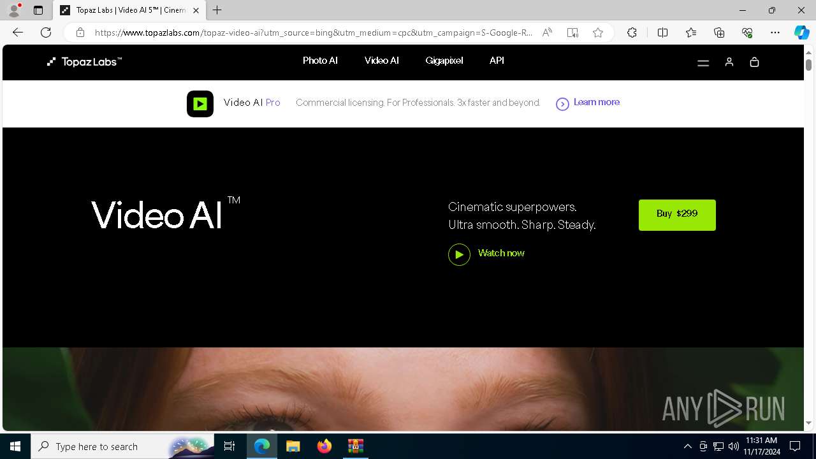
Task: Click the Watch now text link
Action: click(x=501, y=253)
